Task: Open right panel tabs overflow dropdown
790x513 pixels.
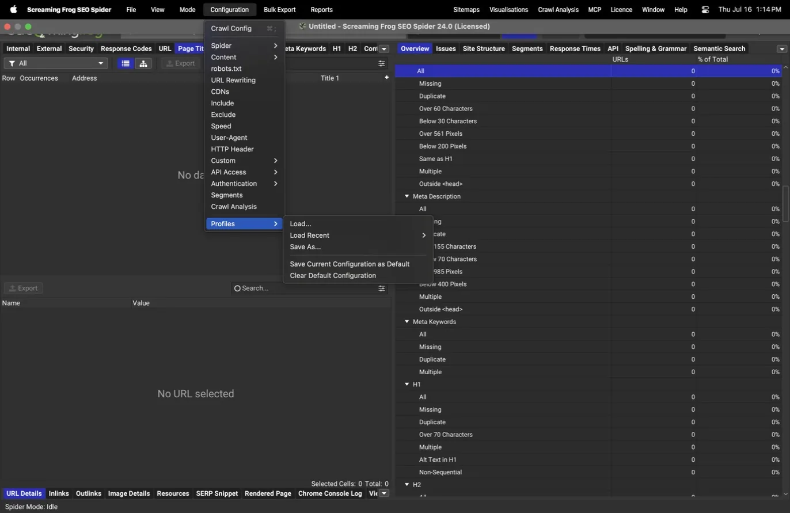Action: (782, 49)
